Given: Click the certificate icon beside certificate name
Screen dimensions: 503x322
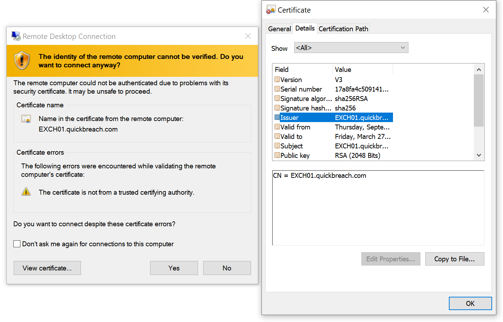Looking at the screenshot, I should point(26,119).
